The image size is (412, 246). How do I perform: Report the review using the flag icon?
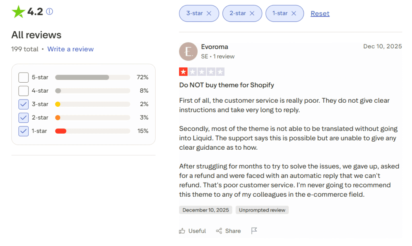point(254,231)
